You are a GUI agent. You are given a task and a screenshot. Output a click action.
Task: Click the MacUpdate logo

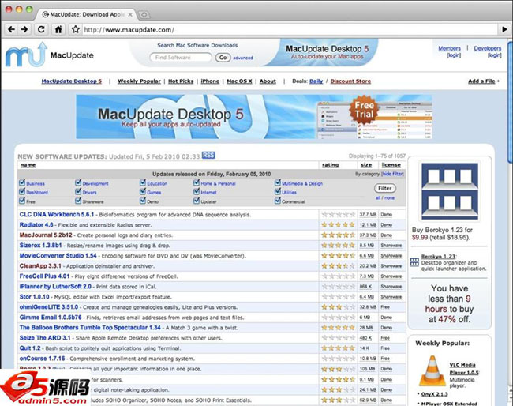point(50,55)
